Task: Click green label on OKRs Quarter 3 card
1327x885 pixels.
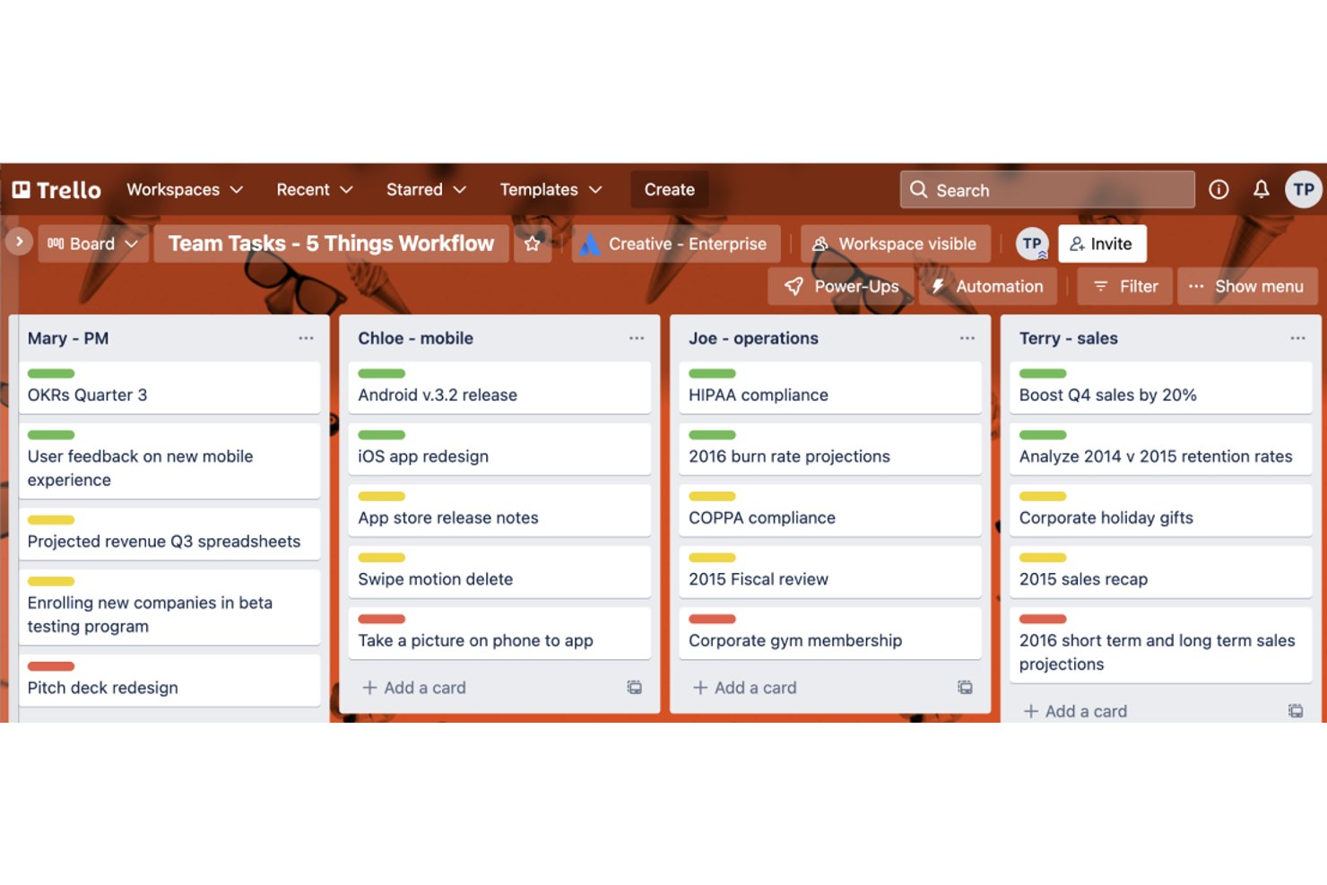Action: tap(51, 373)
